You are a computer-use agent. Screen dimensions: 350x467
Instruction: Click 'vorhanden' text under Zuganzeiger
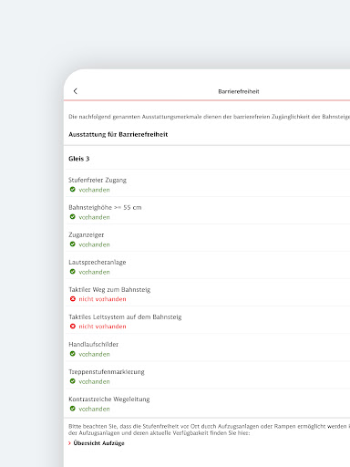tap(94, 244)
